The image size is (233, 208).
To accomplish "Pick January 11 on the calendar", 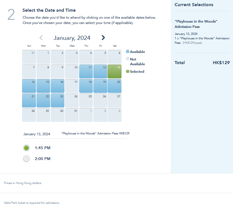I will (x=86, y=71).
